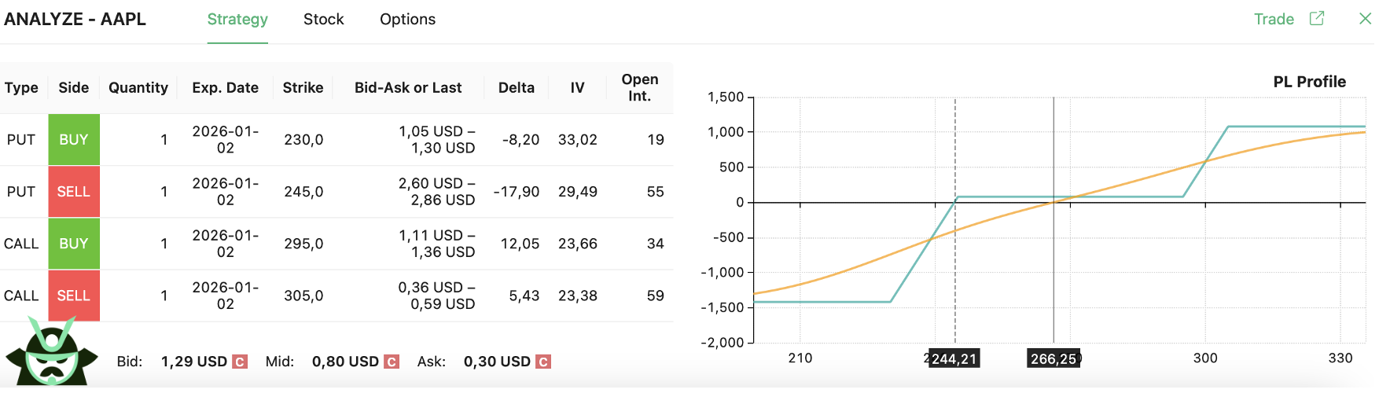Click the red C icon next to Bid price

[x=241, y=362]
